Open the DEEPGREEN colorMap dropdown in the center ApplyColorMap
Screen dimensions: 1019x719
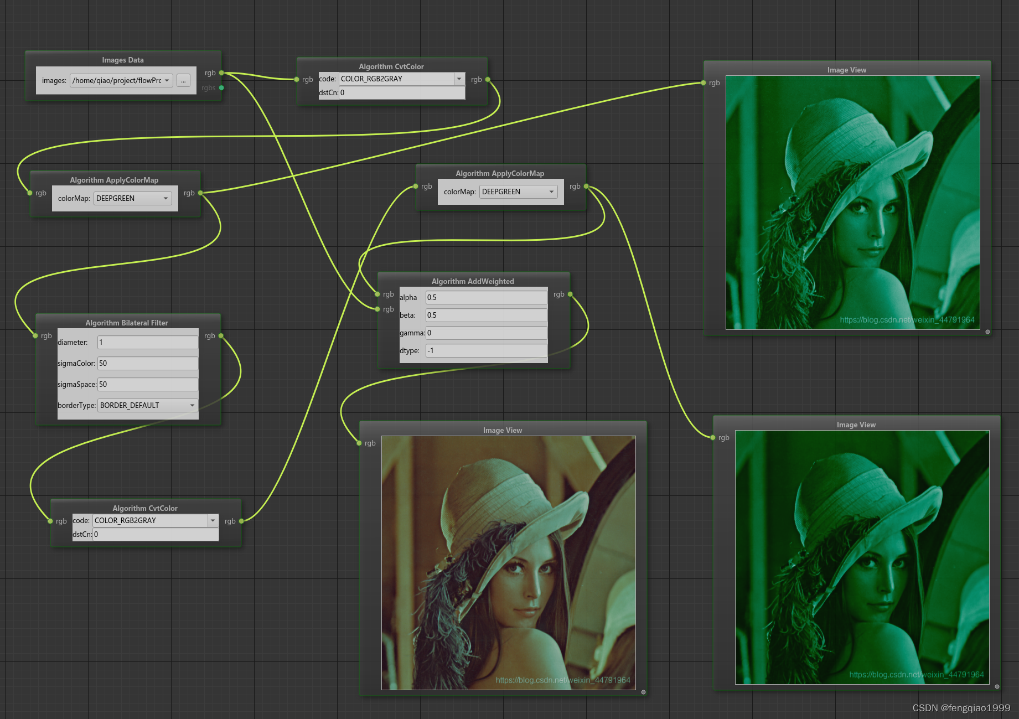click(518, 192)
